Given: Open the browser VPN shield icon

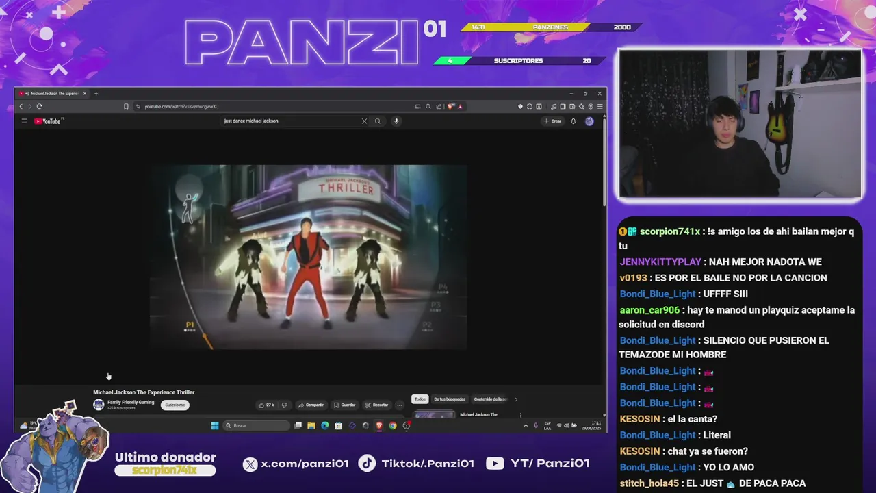Looking at the screenshot, I should 591,106.
